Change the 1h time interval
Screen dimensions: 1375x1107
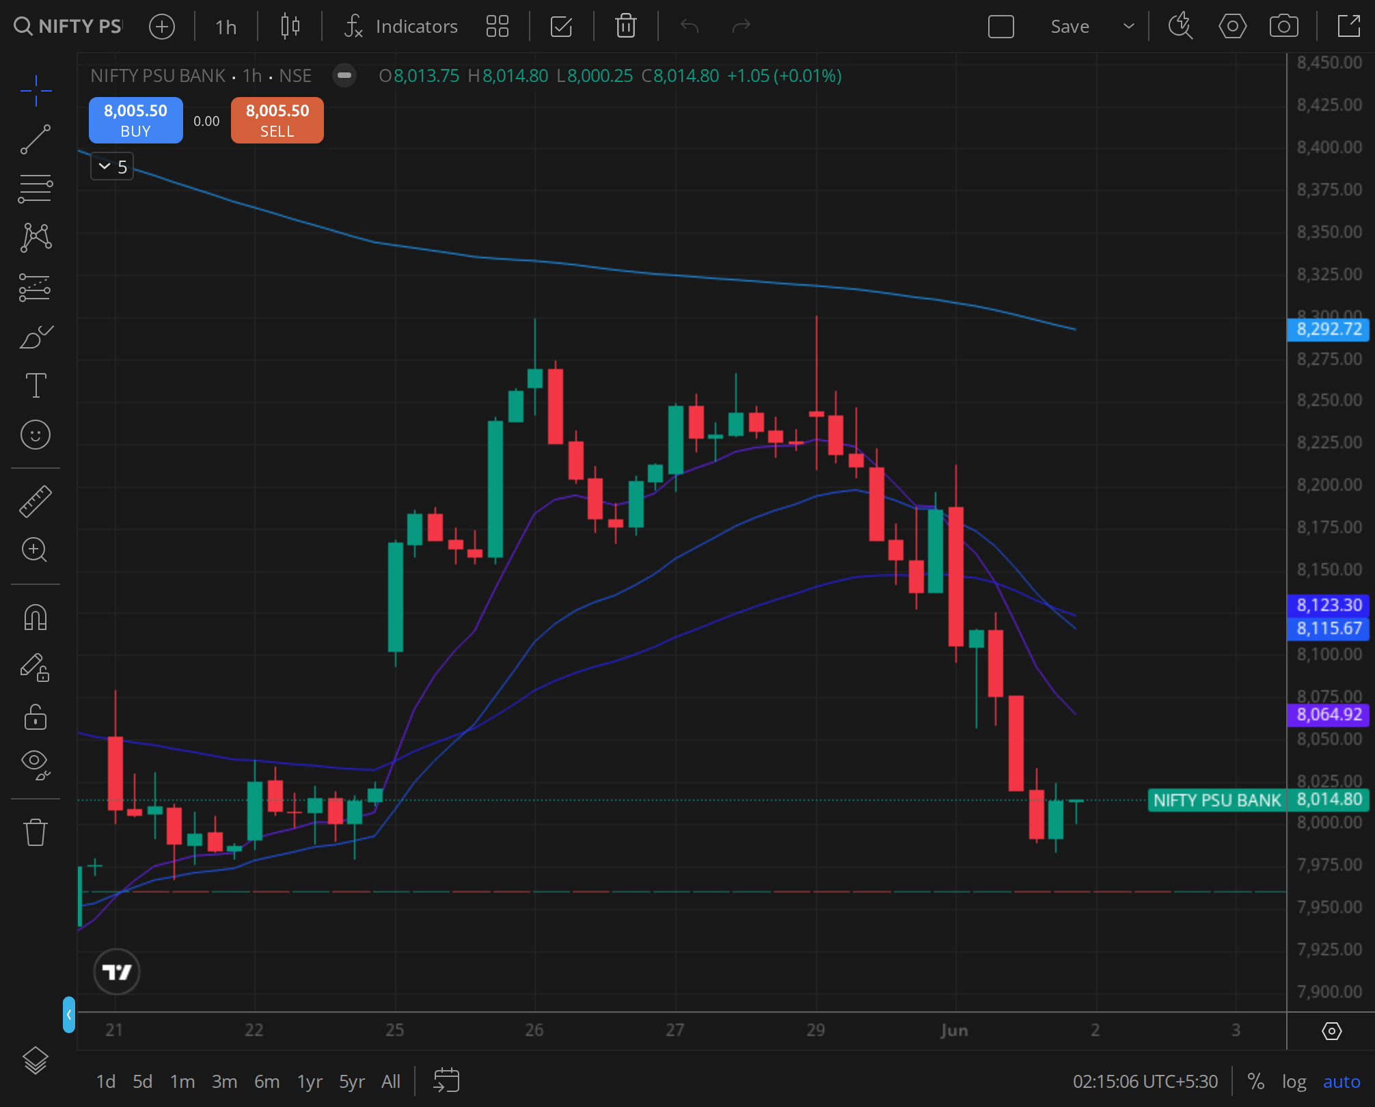pos(226,27)
